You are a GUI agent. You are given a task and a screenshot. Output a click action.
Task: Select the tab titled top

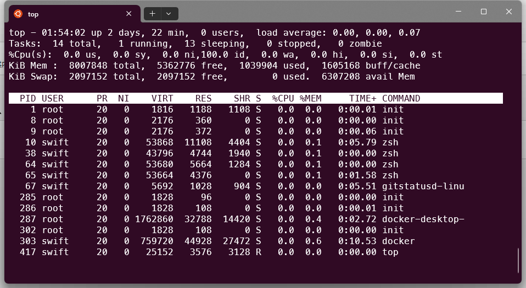point(74,14)
